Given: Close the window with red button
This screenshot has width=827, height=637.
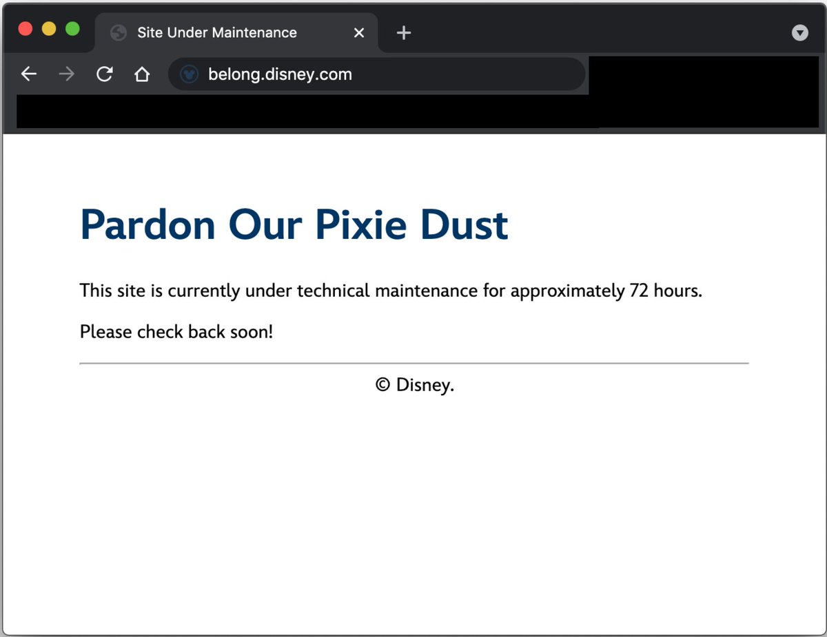Looking at the screenshot, I should (x=25, y=29).
